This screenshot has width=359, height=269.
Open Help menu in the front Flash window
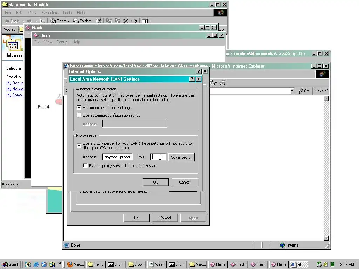tap(76, 42)
